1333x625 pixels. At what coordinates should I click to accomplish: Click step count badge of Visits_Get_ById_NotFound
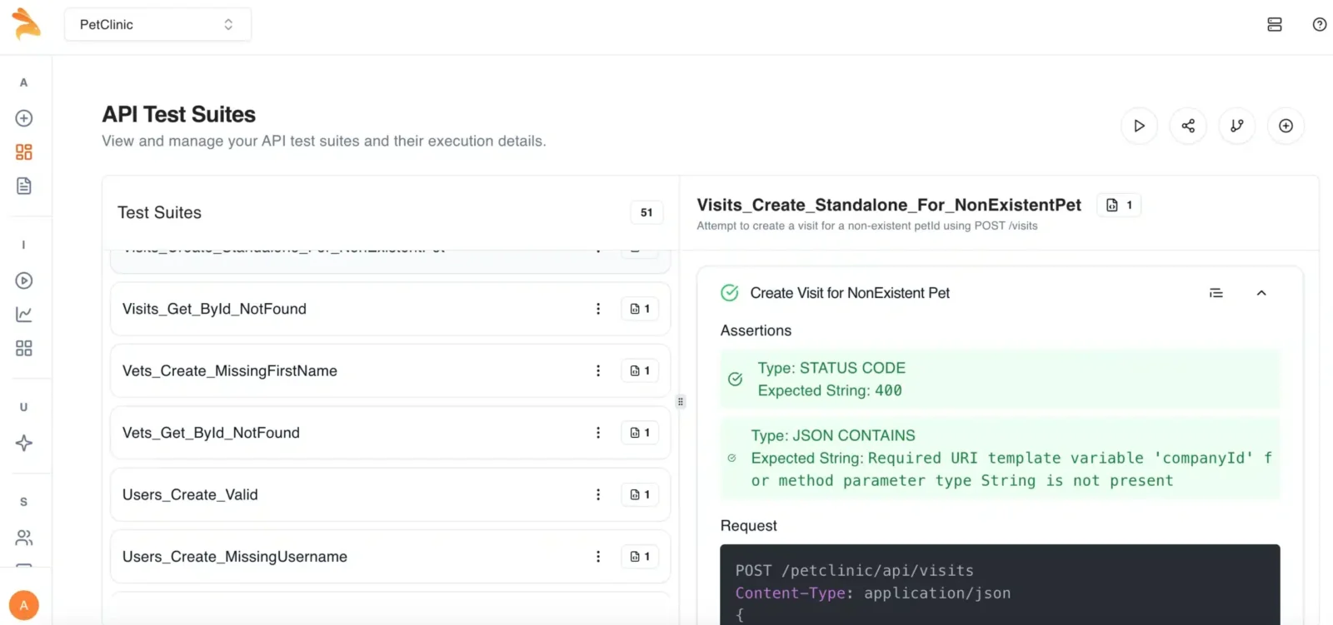pyautogui.click(x=640, y=309)
